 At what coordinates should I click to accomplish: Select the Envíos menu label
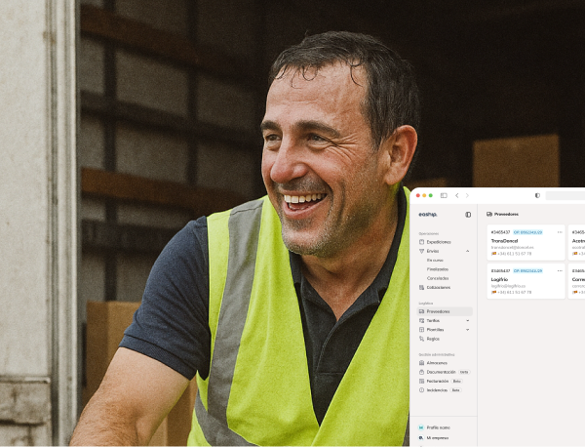pyautogui.click(x=433, y=251)
